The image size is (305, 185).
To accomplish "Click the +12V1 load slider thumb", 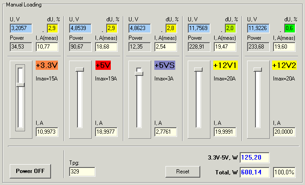I will click(x=198, y=69).
